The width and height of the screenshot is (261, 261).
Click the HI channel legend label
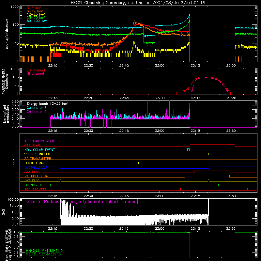pyautogui.click(x=35, y=73)
